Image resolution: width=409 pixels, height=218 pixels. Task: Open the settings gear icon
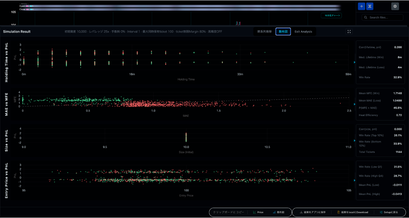(x=395, y=6)
